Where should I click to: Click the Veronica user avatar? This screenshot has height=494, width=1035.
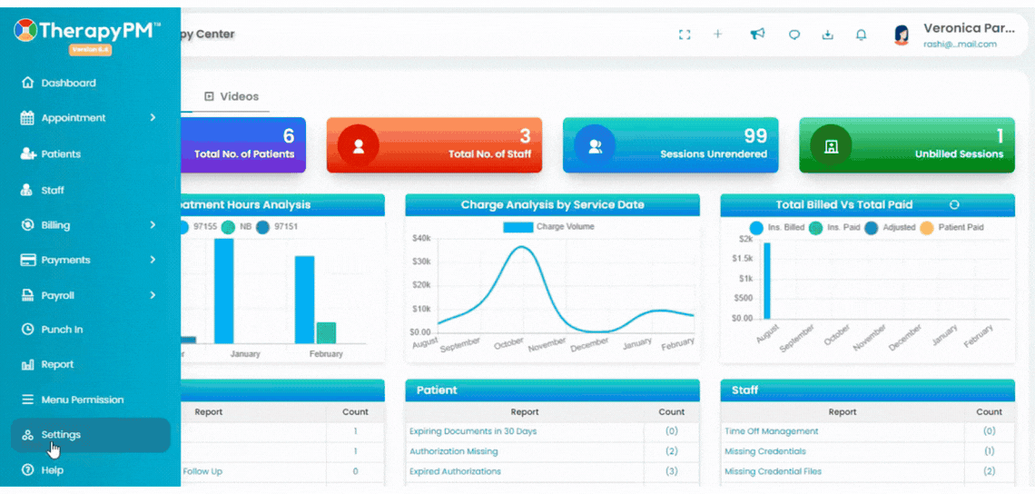901,35
